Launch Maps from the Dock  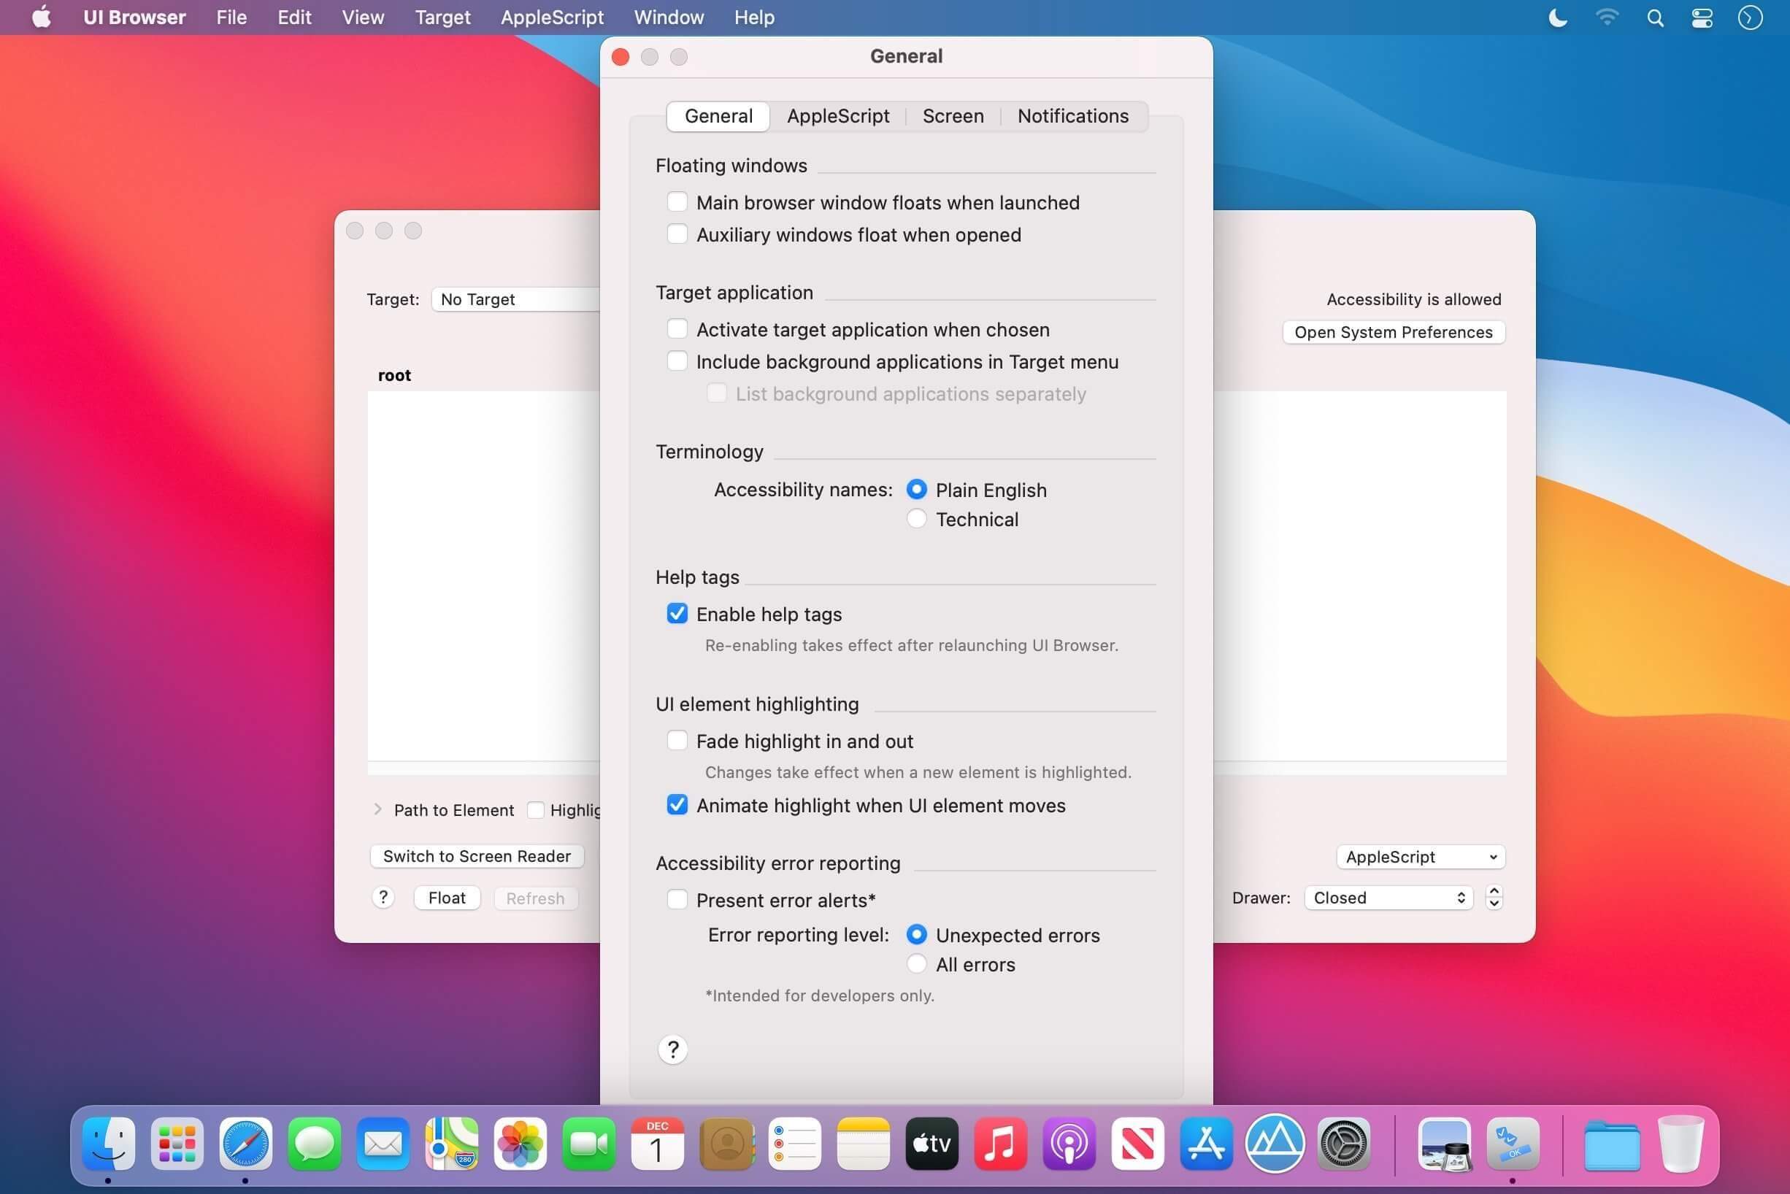[x=452, y=1143]
